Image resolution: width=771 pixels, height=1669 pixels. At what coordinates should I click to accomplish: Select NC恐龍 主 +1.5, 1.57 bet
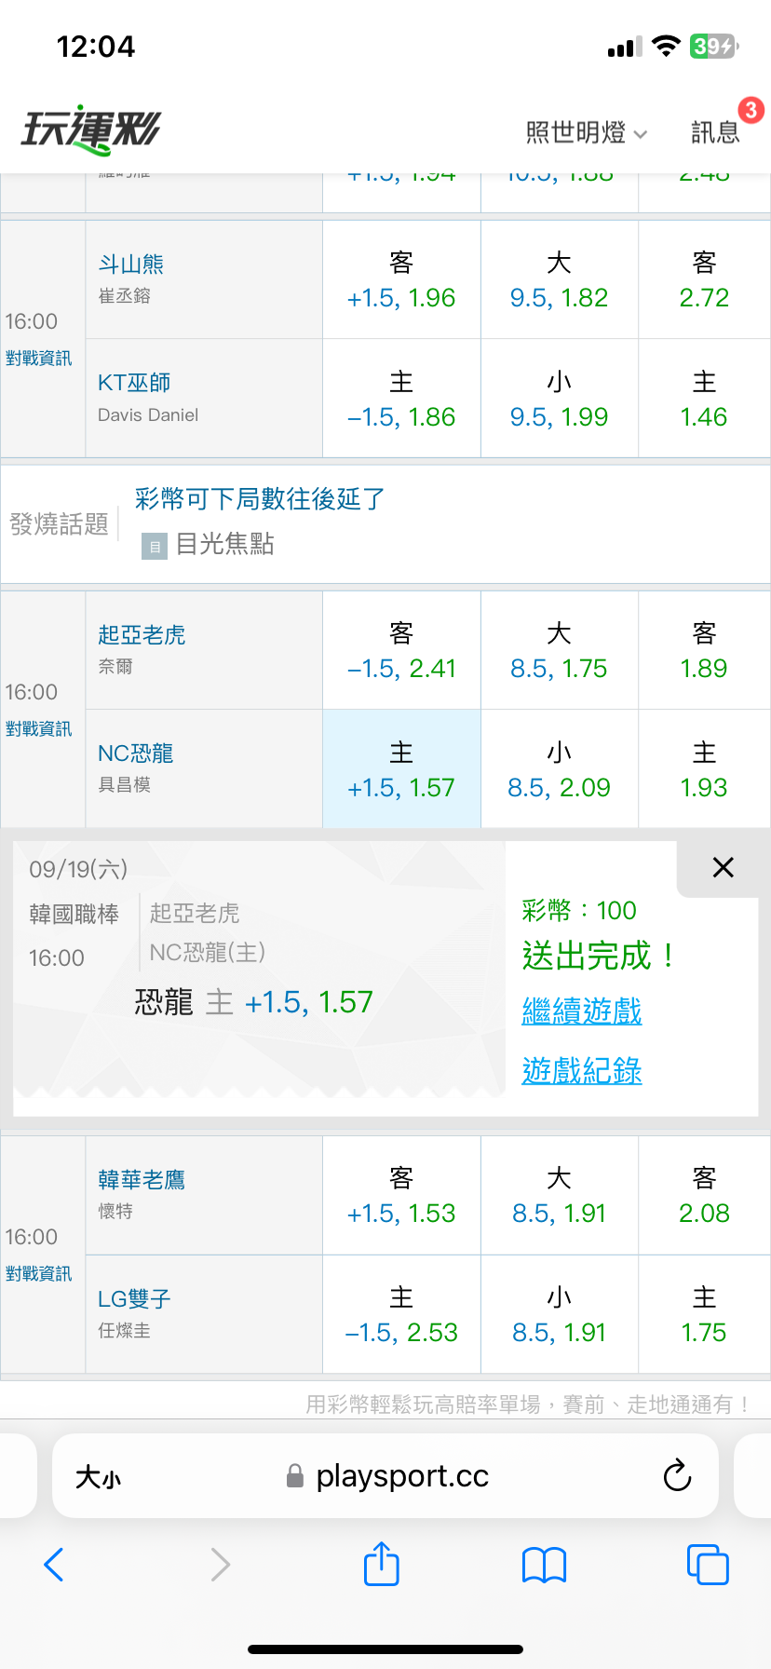[x=401, y=769]
